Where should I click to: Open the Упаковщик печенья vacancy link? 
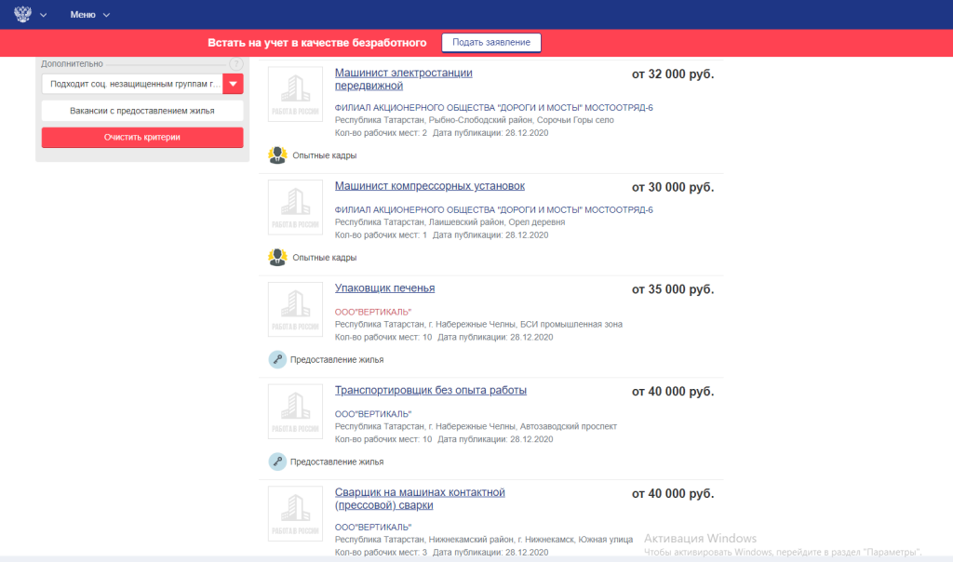tap(384, 288)
